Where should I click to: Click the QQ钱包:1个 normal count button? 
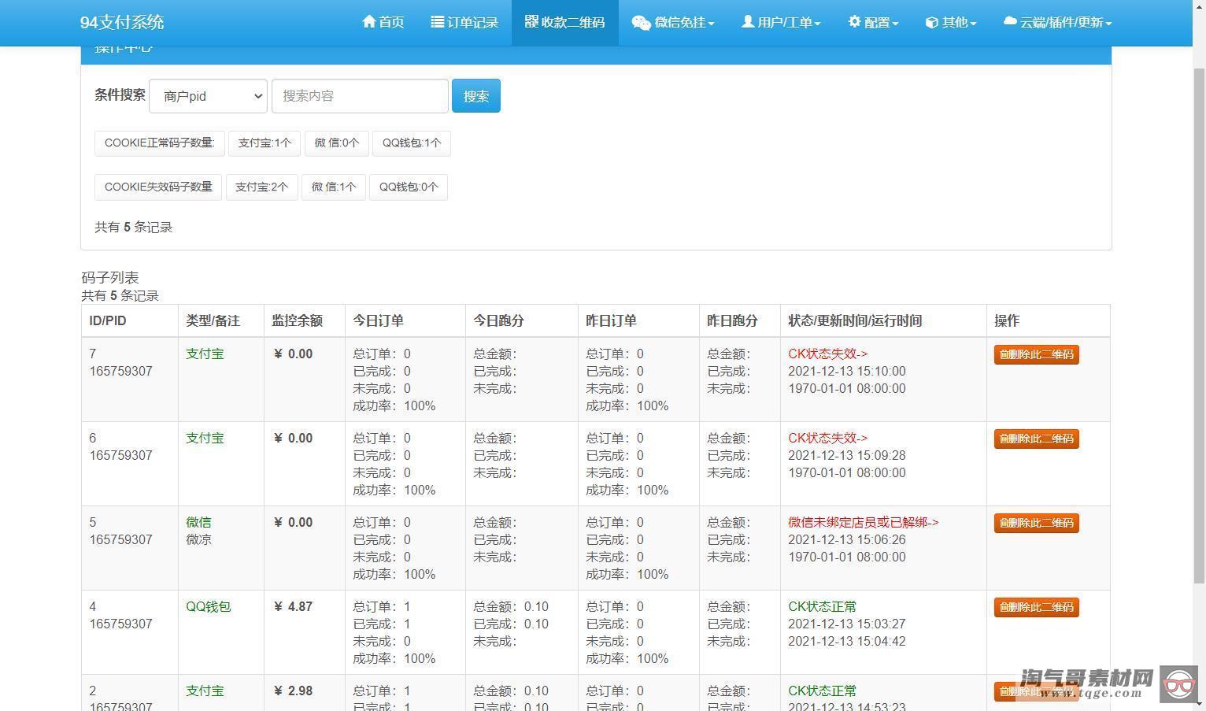412,143
